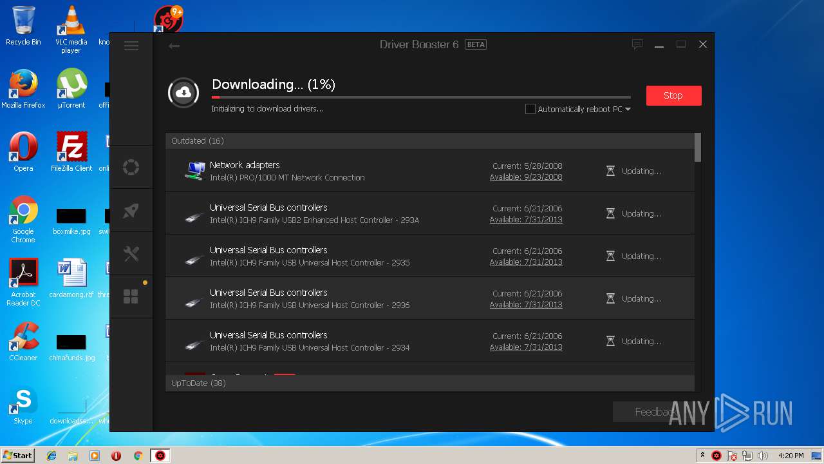Image resolution: width=824 pixels, height=464 pixels.
Task: Open Available: 7/31/2013 link for controller 2934
Action: coord(526,347)
